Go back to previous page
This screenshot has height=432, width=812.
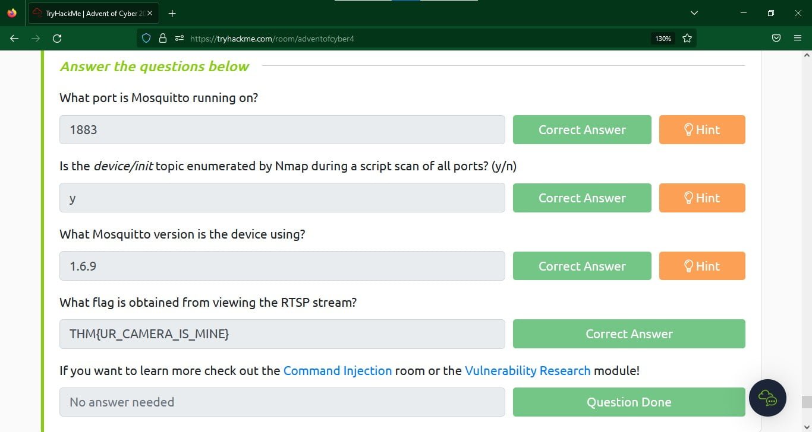coord(14,38)
